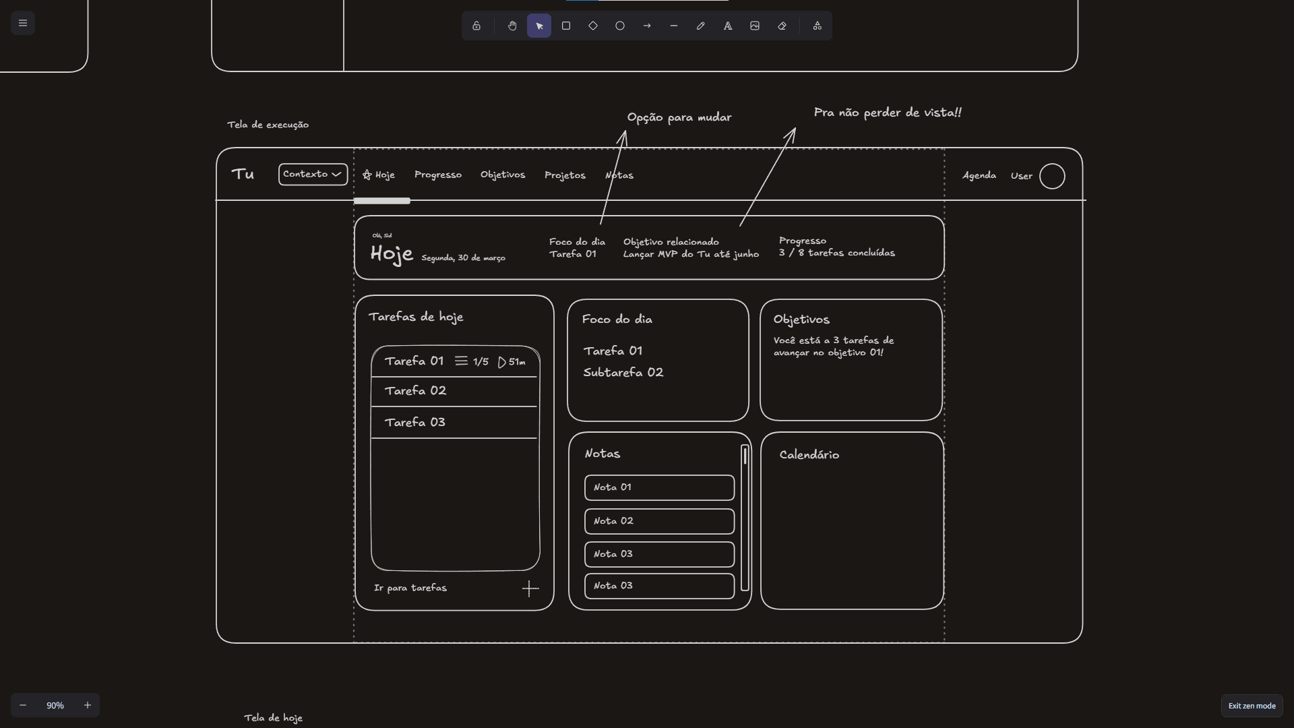Select the Pencil freedraw tool
This screenshot has width=1294, height=728.
point(701,26)
